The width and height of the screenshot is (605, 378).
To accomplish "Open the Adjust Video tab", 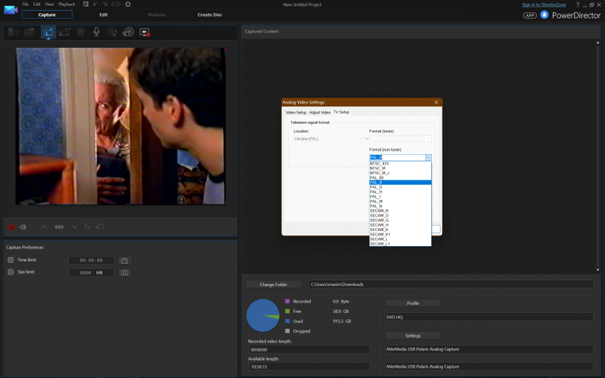I will pyautogui.click(x=320, y=112).
